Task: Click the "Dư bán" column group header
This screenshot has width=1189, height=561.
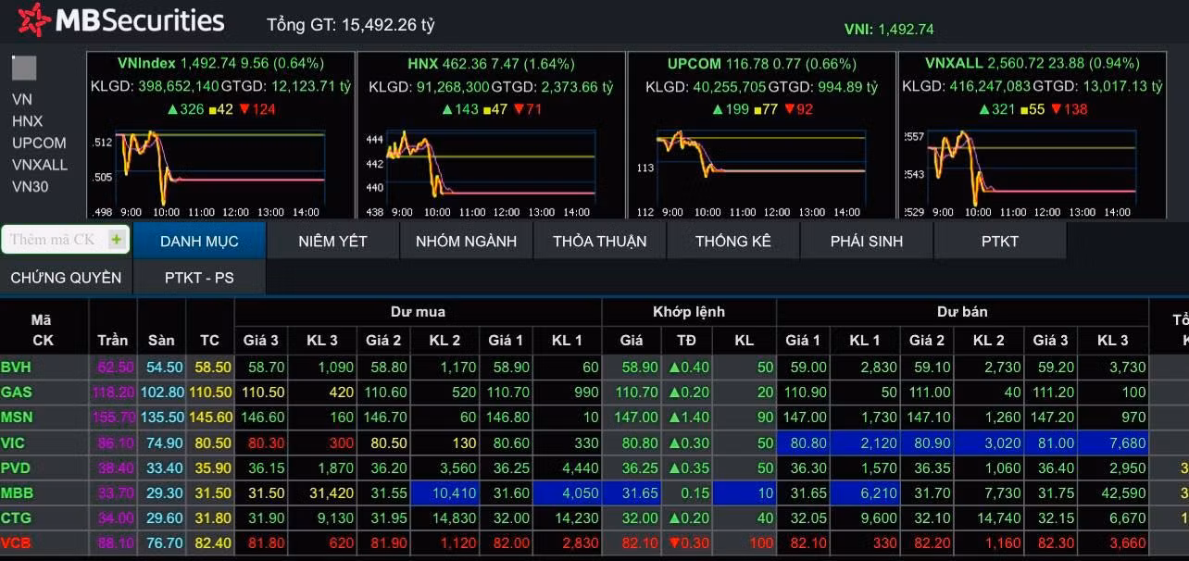Action: [962, 312]
